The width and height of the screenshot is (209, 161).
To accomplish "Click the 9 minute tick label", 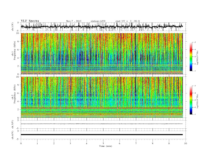I will tap(169, 143).
